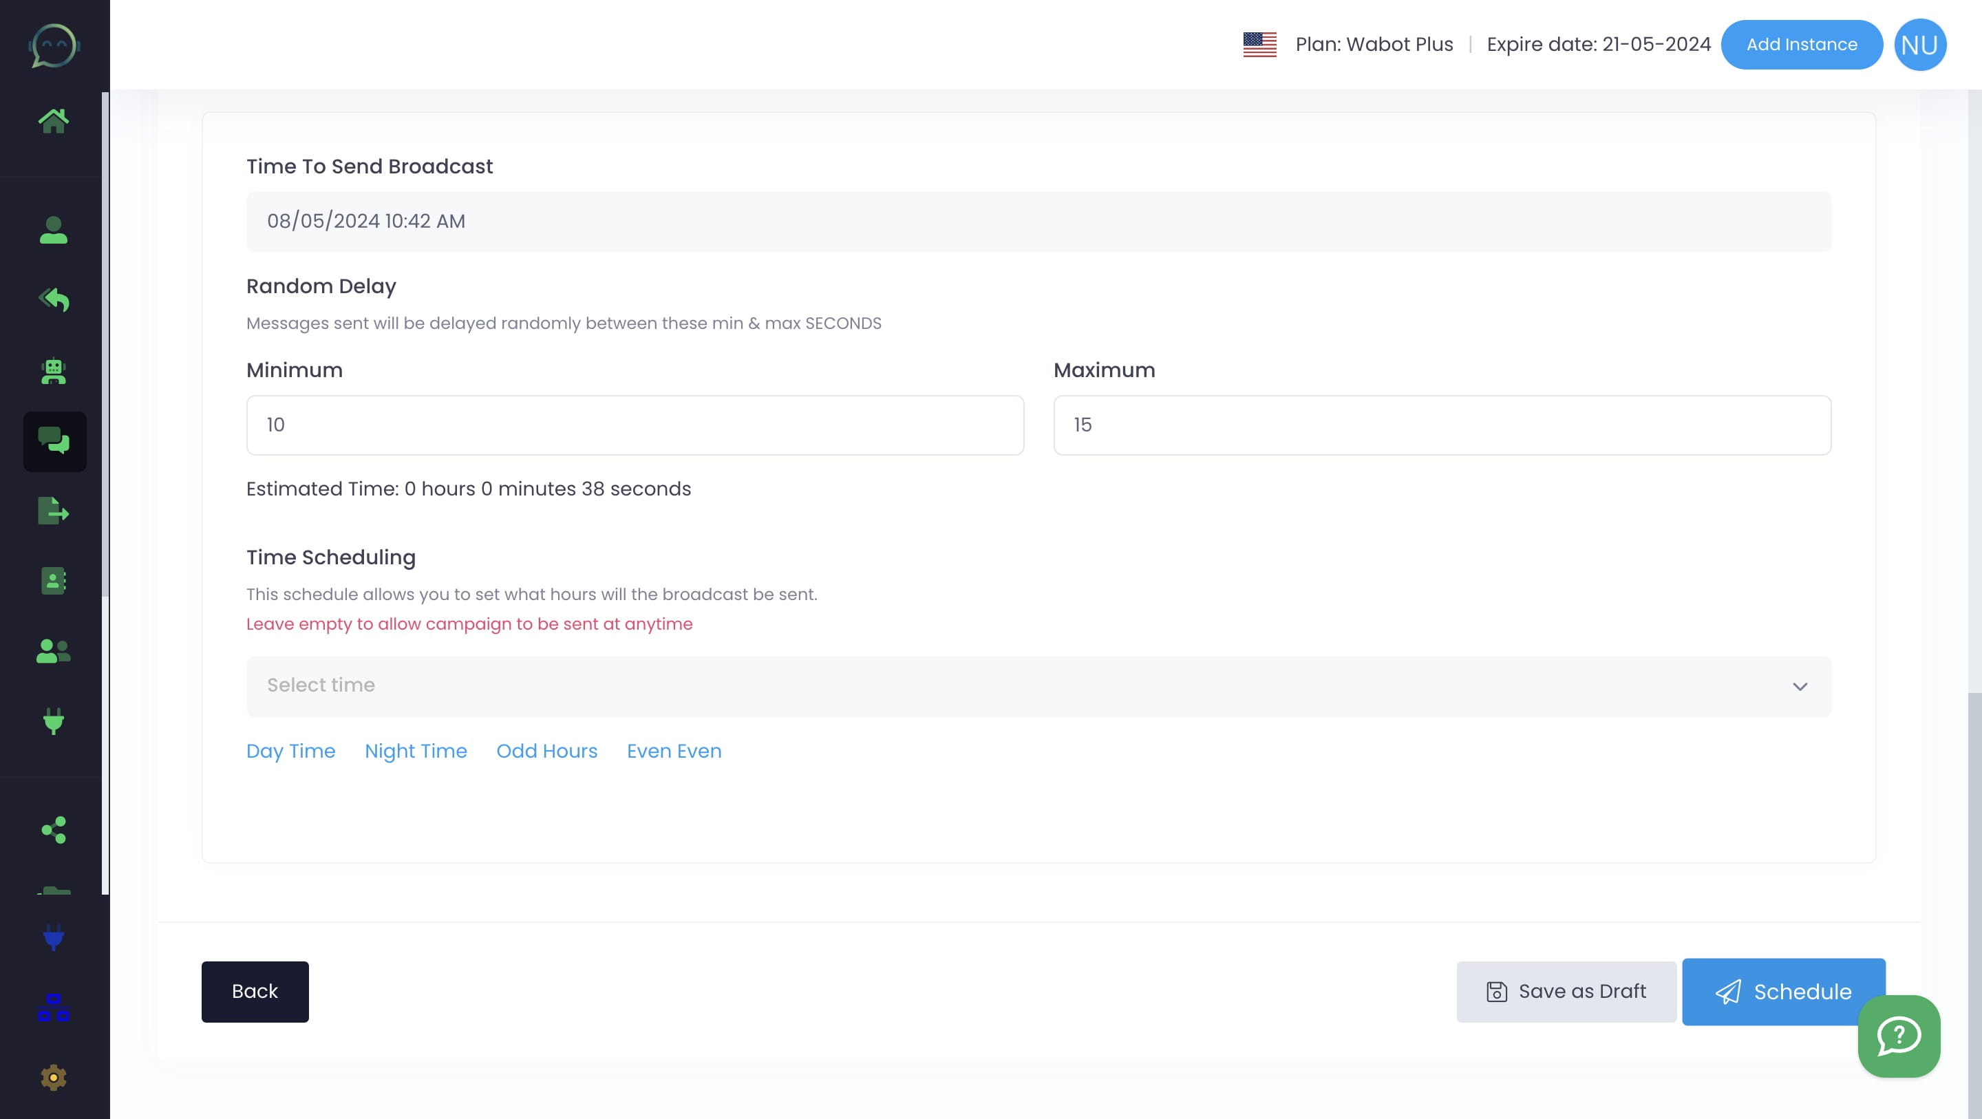
Task: Open the Settings gear icon
Action: pos(53,1078)
